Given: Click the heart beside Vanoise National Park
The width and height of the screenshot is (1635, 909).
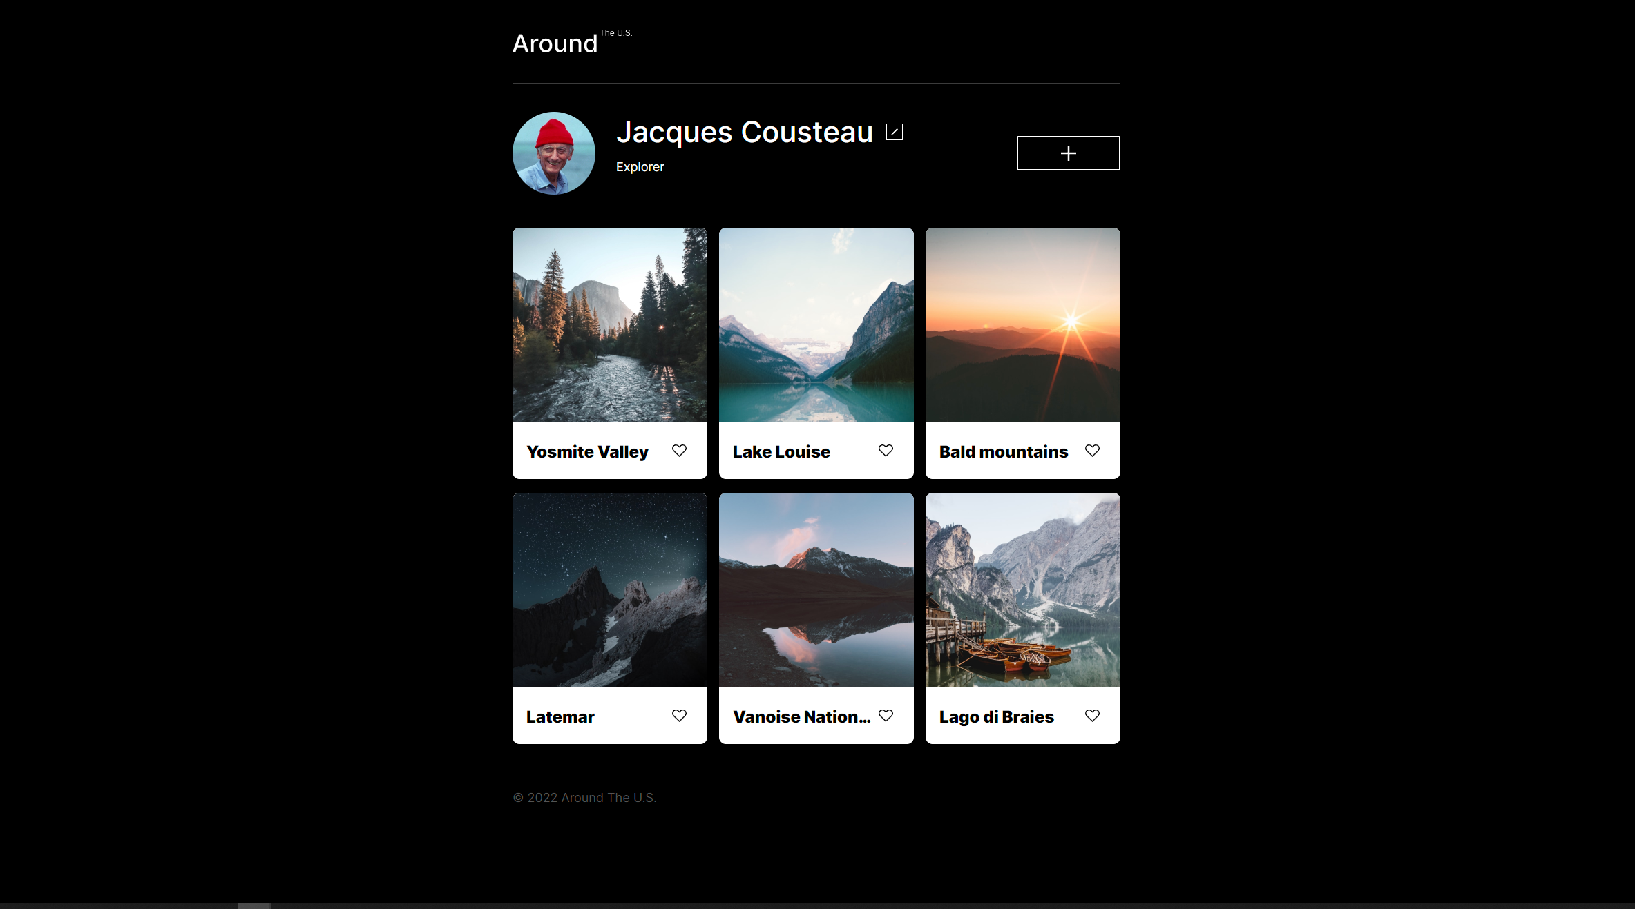Looking at the screenshot, I should click(886, 716).
